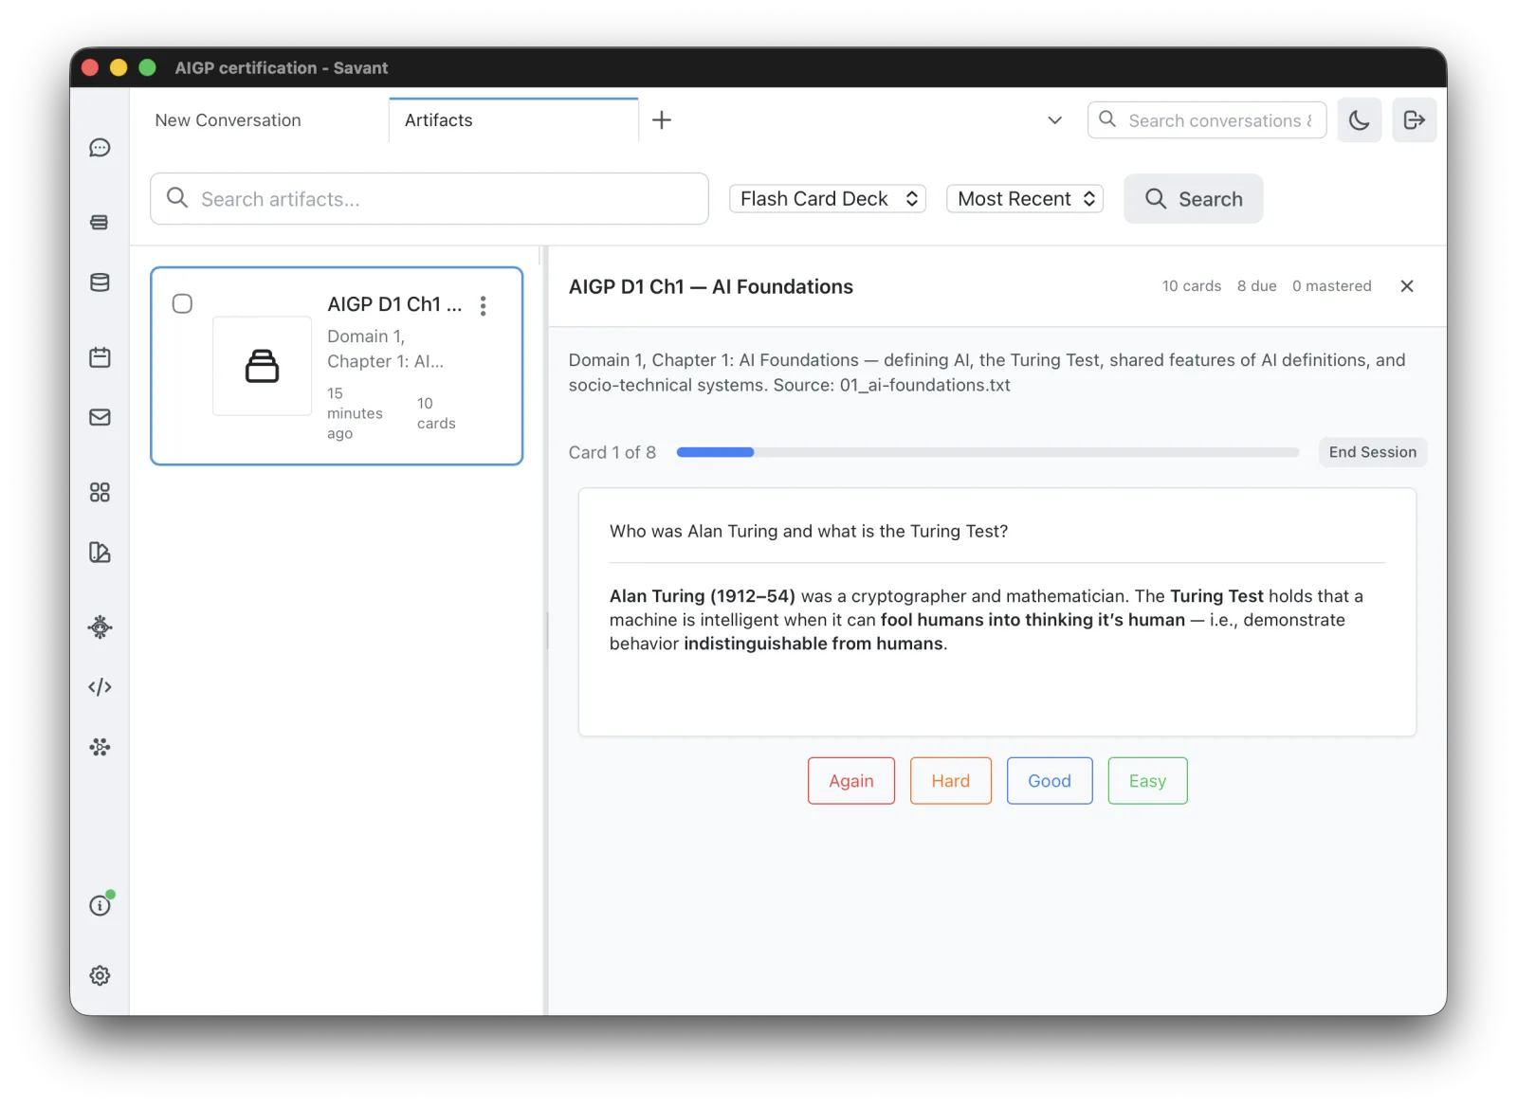Screen dimensions: 1517x1108
Task: Click the flash card deck thumbnail
Action: [x=263, y=366]
